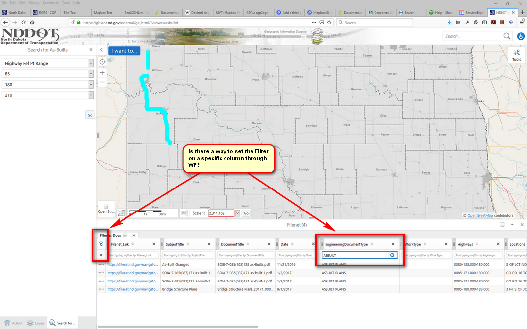
Task: Click the geolocate crosshair map button
Action: click(102, 62)
